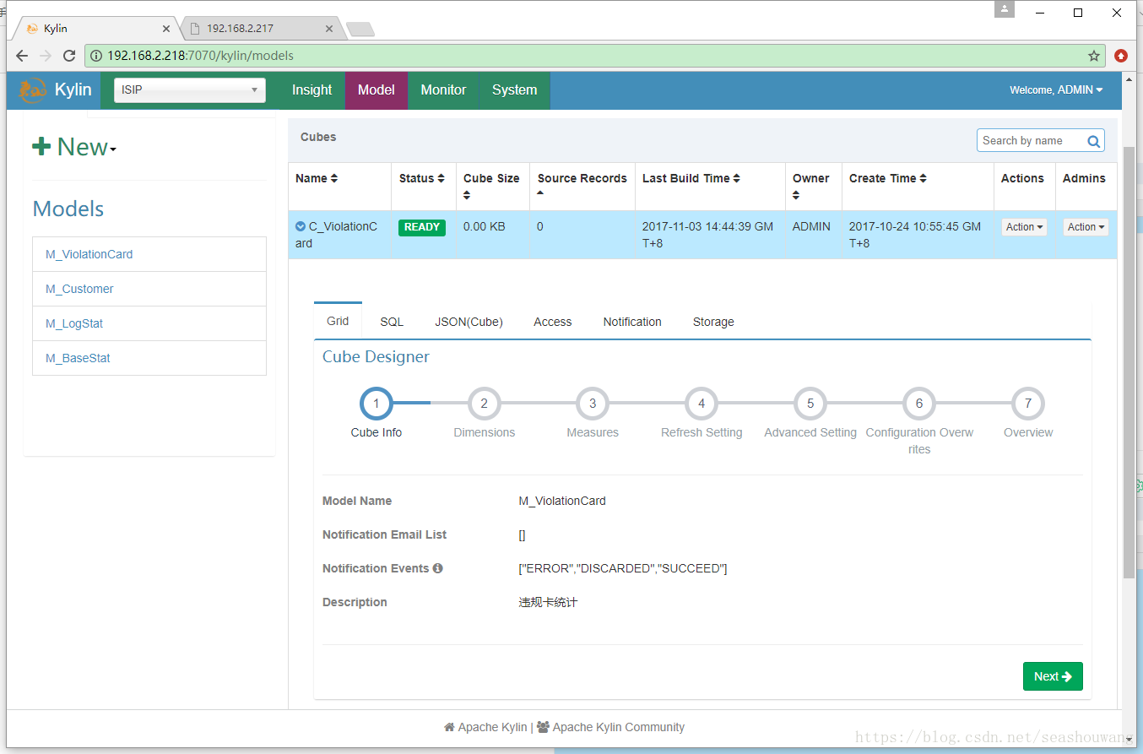This screenshot has height=754, width=1143.
Task: Sort by Source Records arrow
Action: (x=540, y=194)
